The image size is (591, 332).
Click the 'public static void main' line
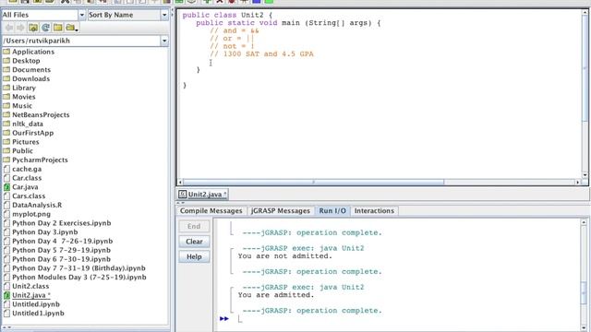click(x=288, y=23)
